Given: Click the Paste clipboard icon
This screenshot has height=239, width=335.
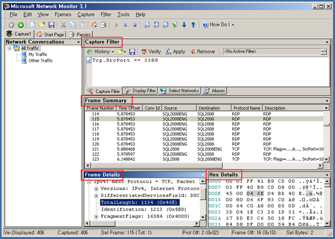Looking at the screenshot, I should click(x=82, y=25).
